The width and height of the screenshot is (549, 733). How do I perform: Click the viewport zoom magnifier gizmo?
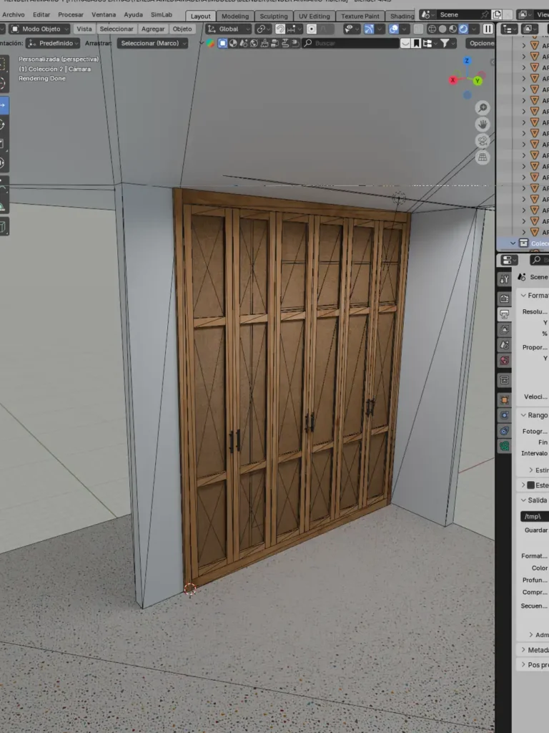pyautogui.click(x=483, y=108)
